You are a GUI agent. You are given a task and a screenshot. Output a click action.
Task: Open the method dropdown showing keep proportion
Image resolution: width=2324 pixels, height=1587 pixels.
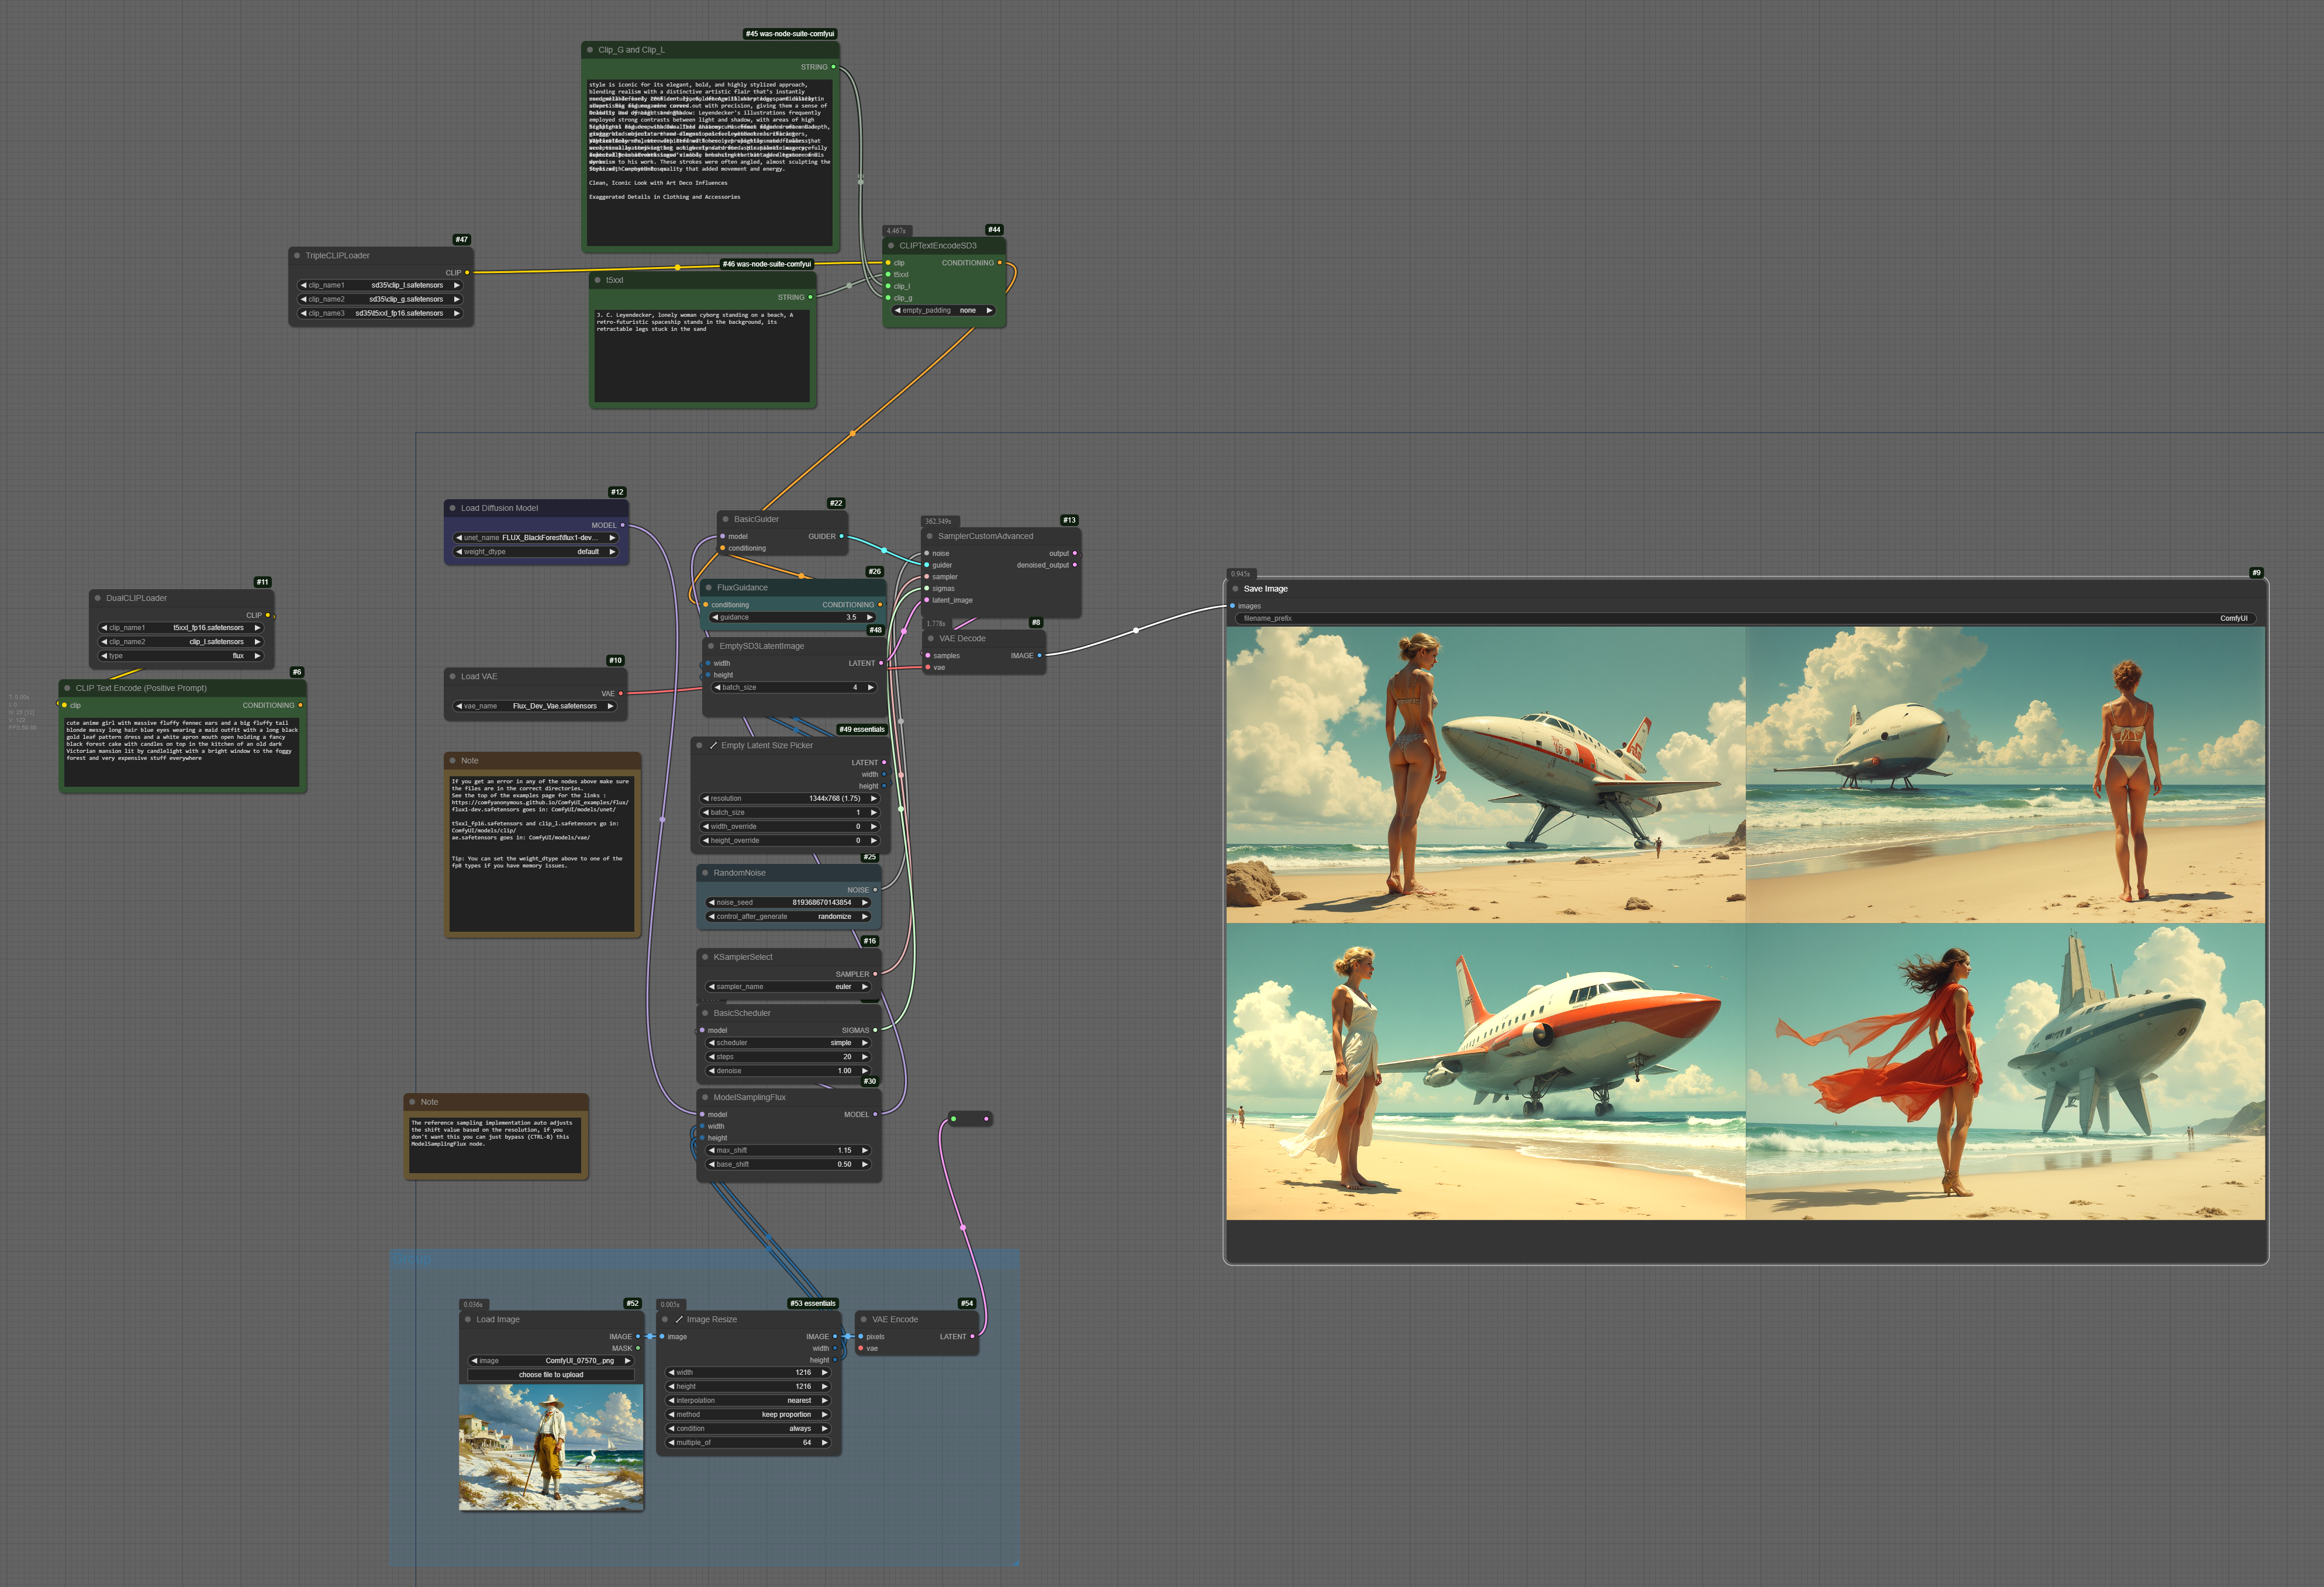(x=748, y=1415)
